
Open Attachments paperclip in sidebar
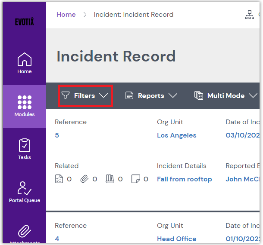pos(24,232)
